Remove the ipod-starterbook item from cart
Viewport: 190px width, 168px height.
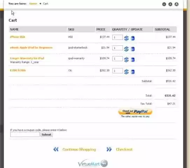coord(133,49)
